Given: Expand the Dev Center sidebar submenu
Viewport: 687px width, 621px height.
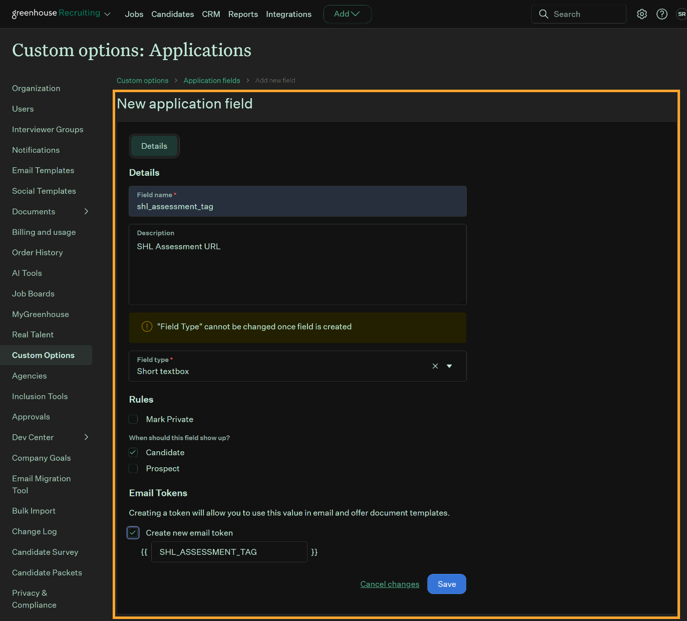Looking at the screenshot, I should [86, 437].
